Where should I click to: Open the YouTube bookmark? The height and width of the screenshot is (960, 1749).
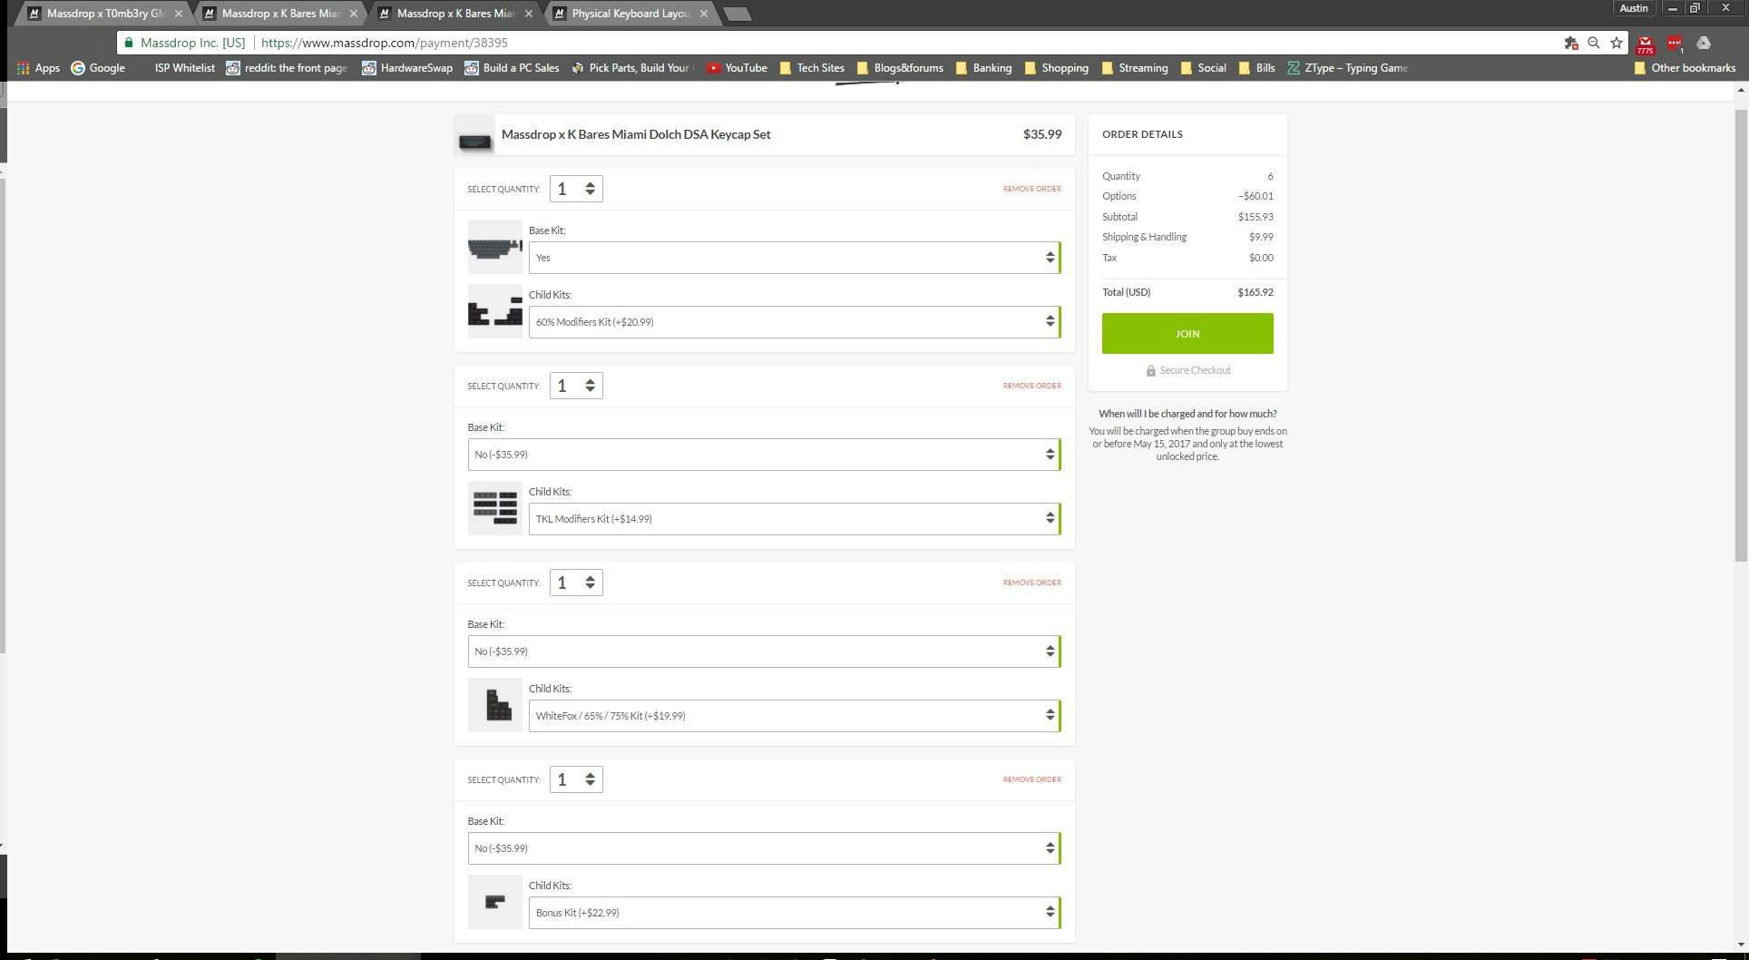(x=737, y=68)
